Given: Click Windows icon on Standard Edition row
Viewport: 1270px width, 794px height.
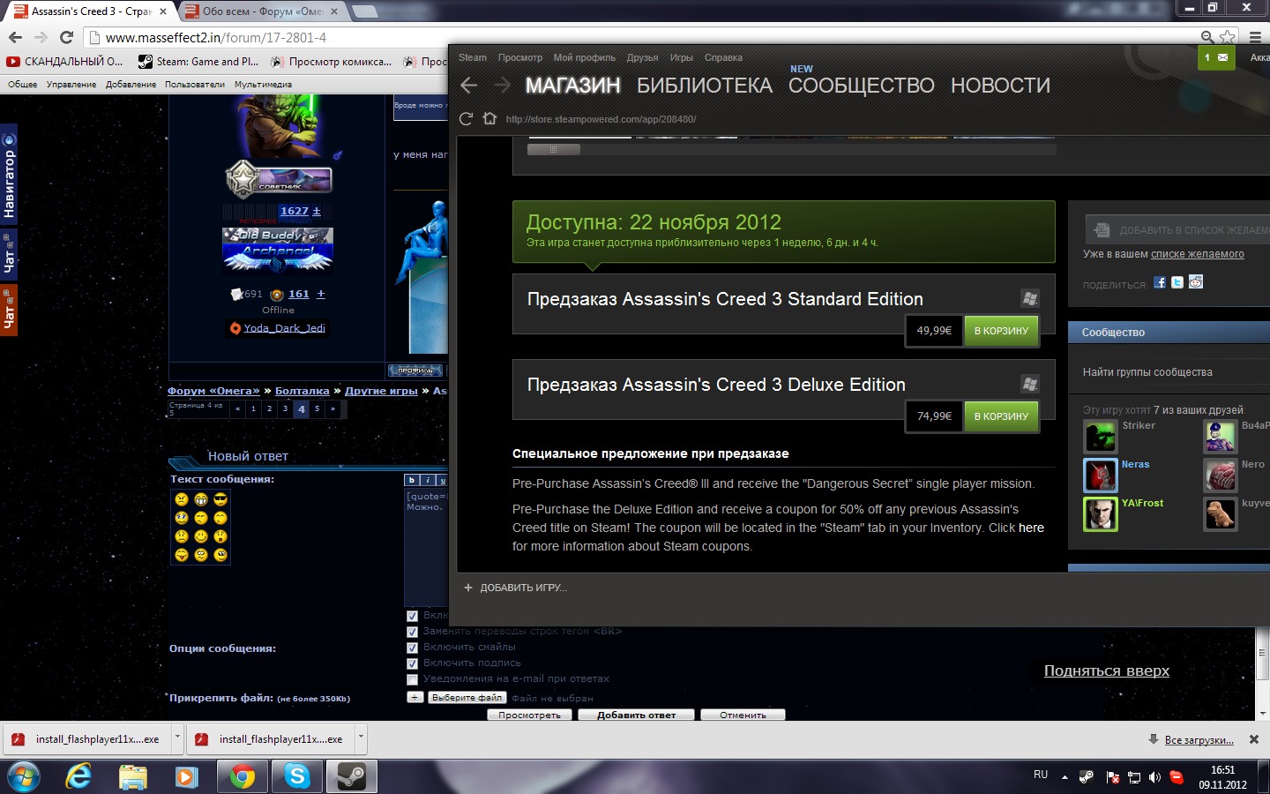Looking at the screenshot, I should pyautogui.click(x=1029, y=298).
